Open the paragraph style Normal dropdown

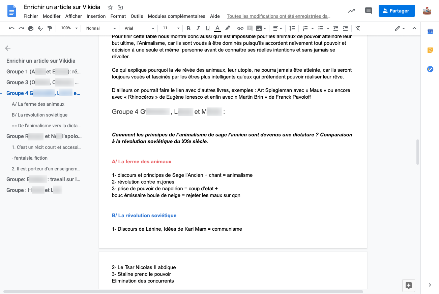coord(100,28)
